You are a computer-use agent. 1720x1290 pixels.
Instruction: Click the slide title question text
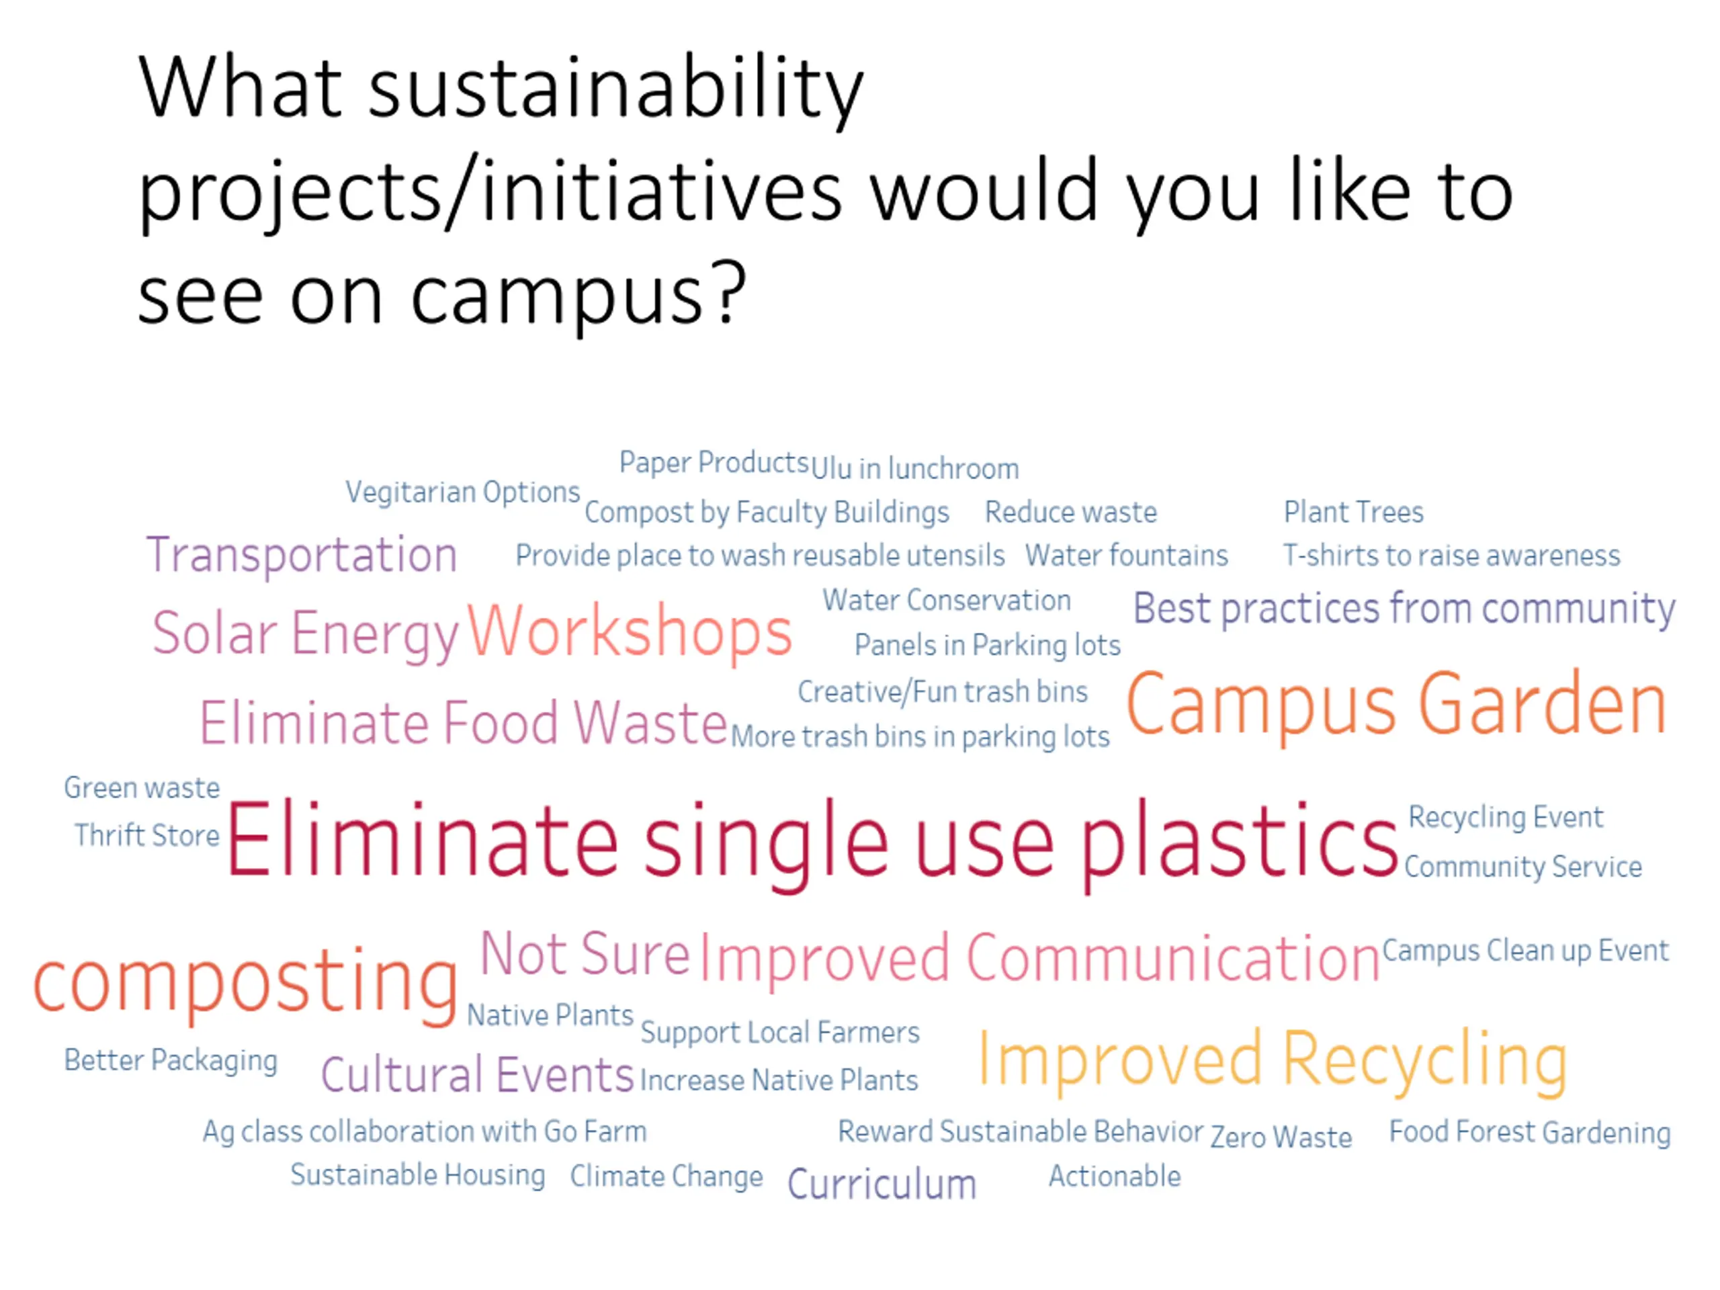point(825,191)
